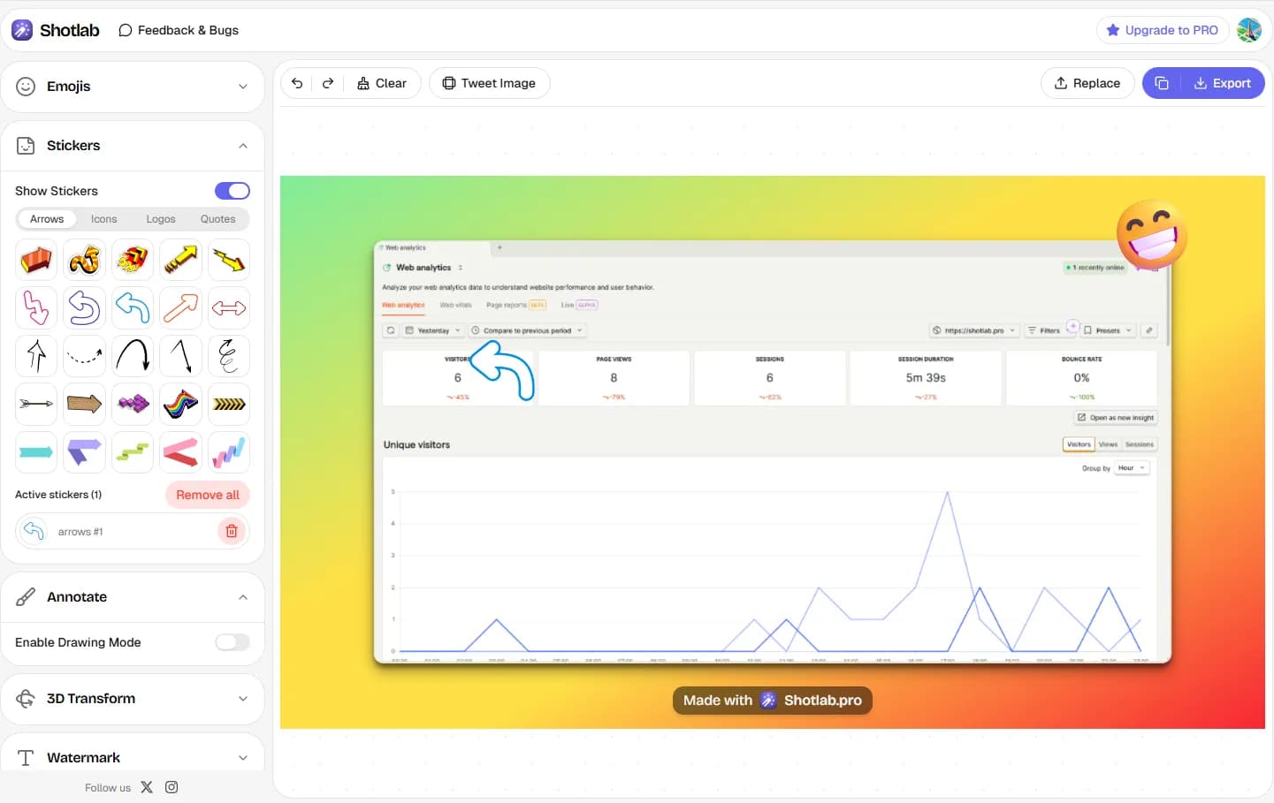Go to the Shotlab home logo

[56, 30]
